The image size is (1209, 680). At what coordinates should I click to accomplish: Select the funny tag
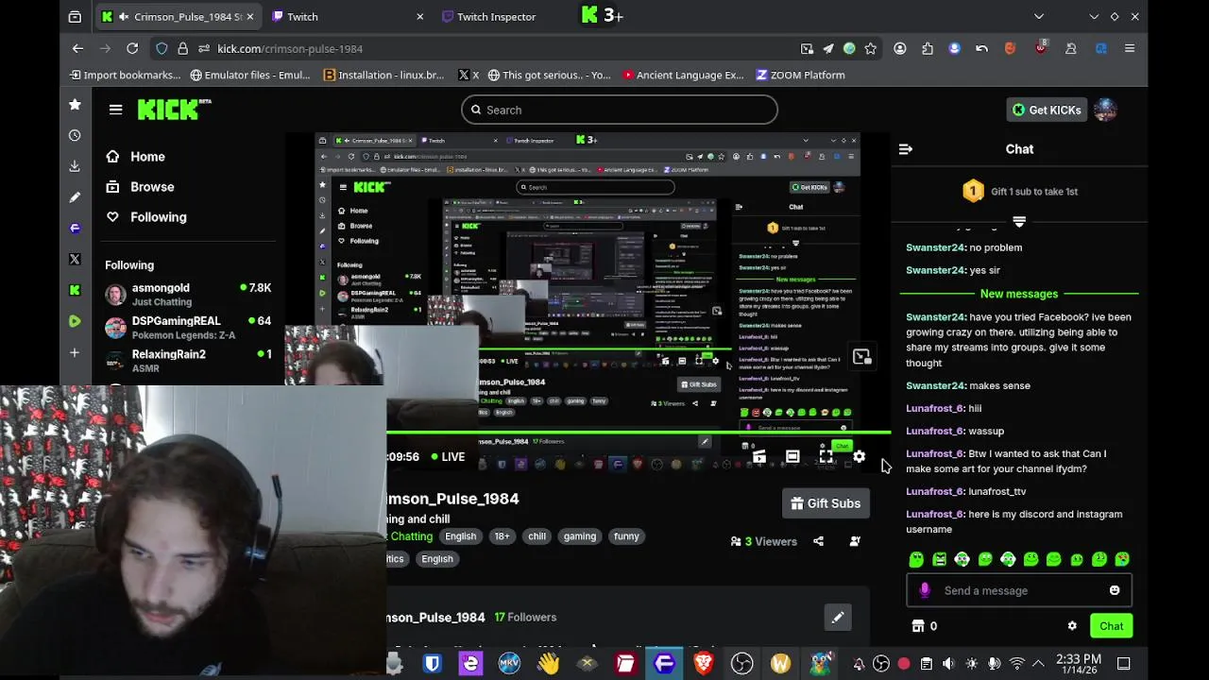tap(626, 536)
